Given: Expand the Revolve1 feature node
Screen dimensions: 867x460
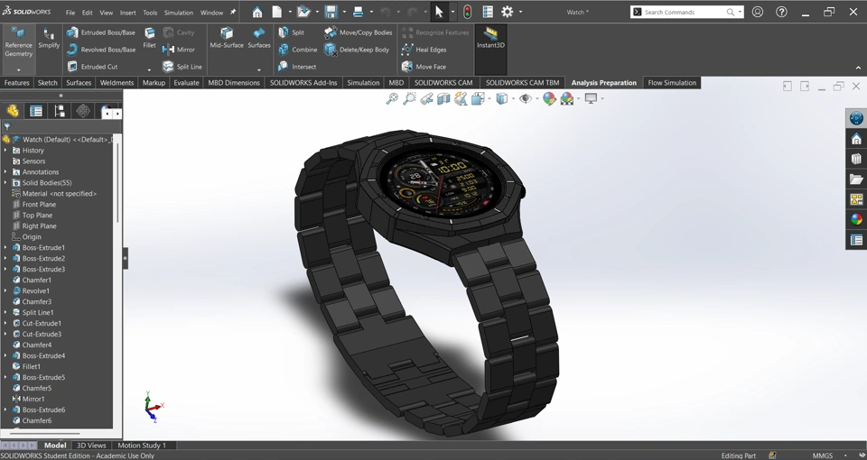Looking at the screenshot, I should 5,290.
